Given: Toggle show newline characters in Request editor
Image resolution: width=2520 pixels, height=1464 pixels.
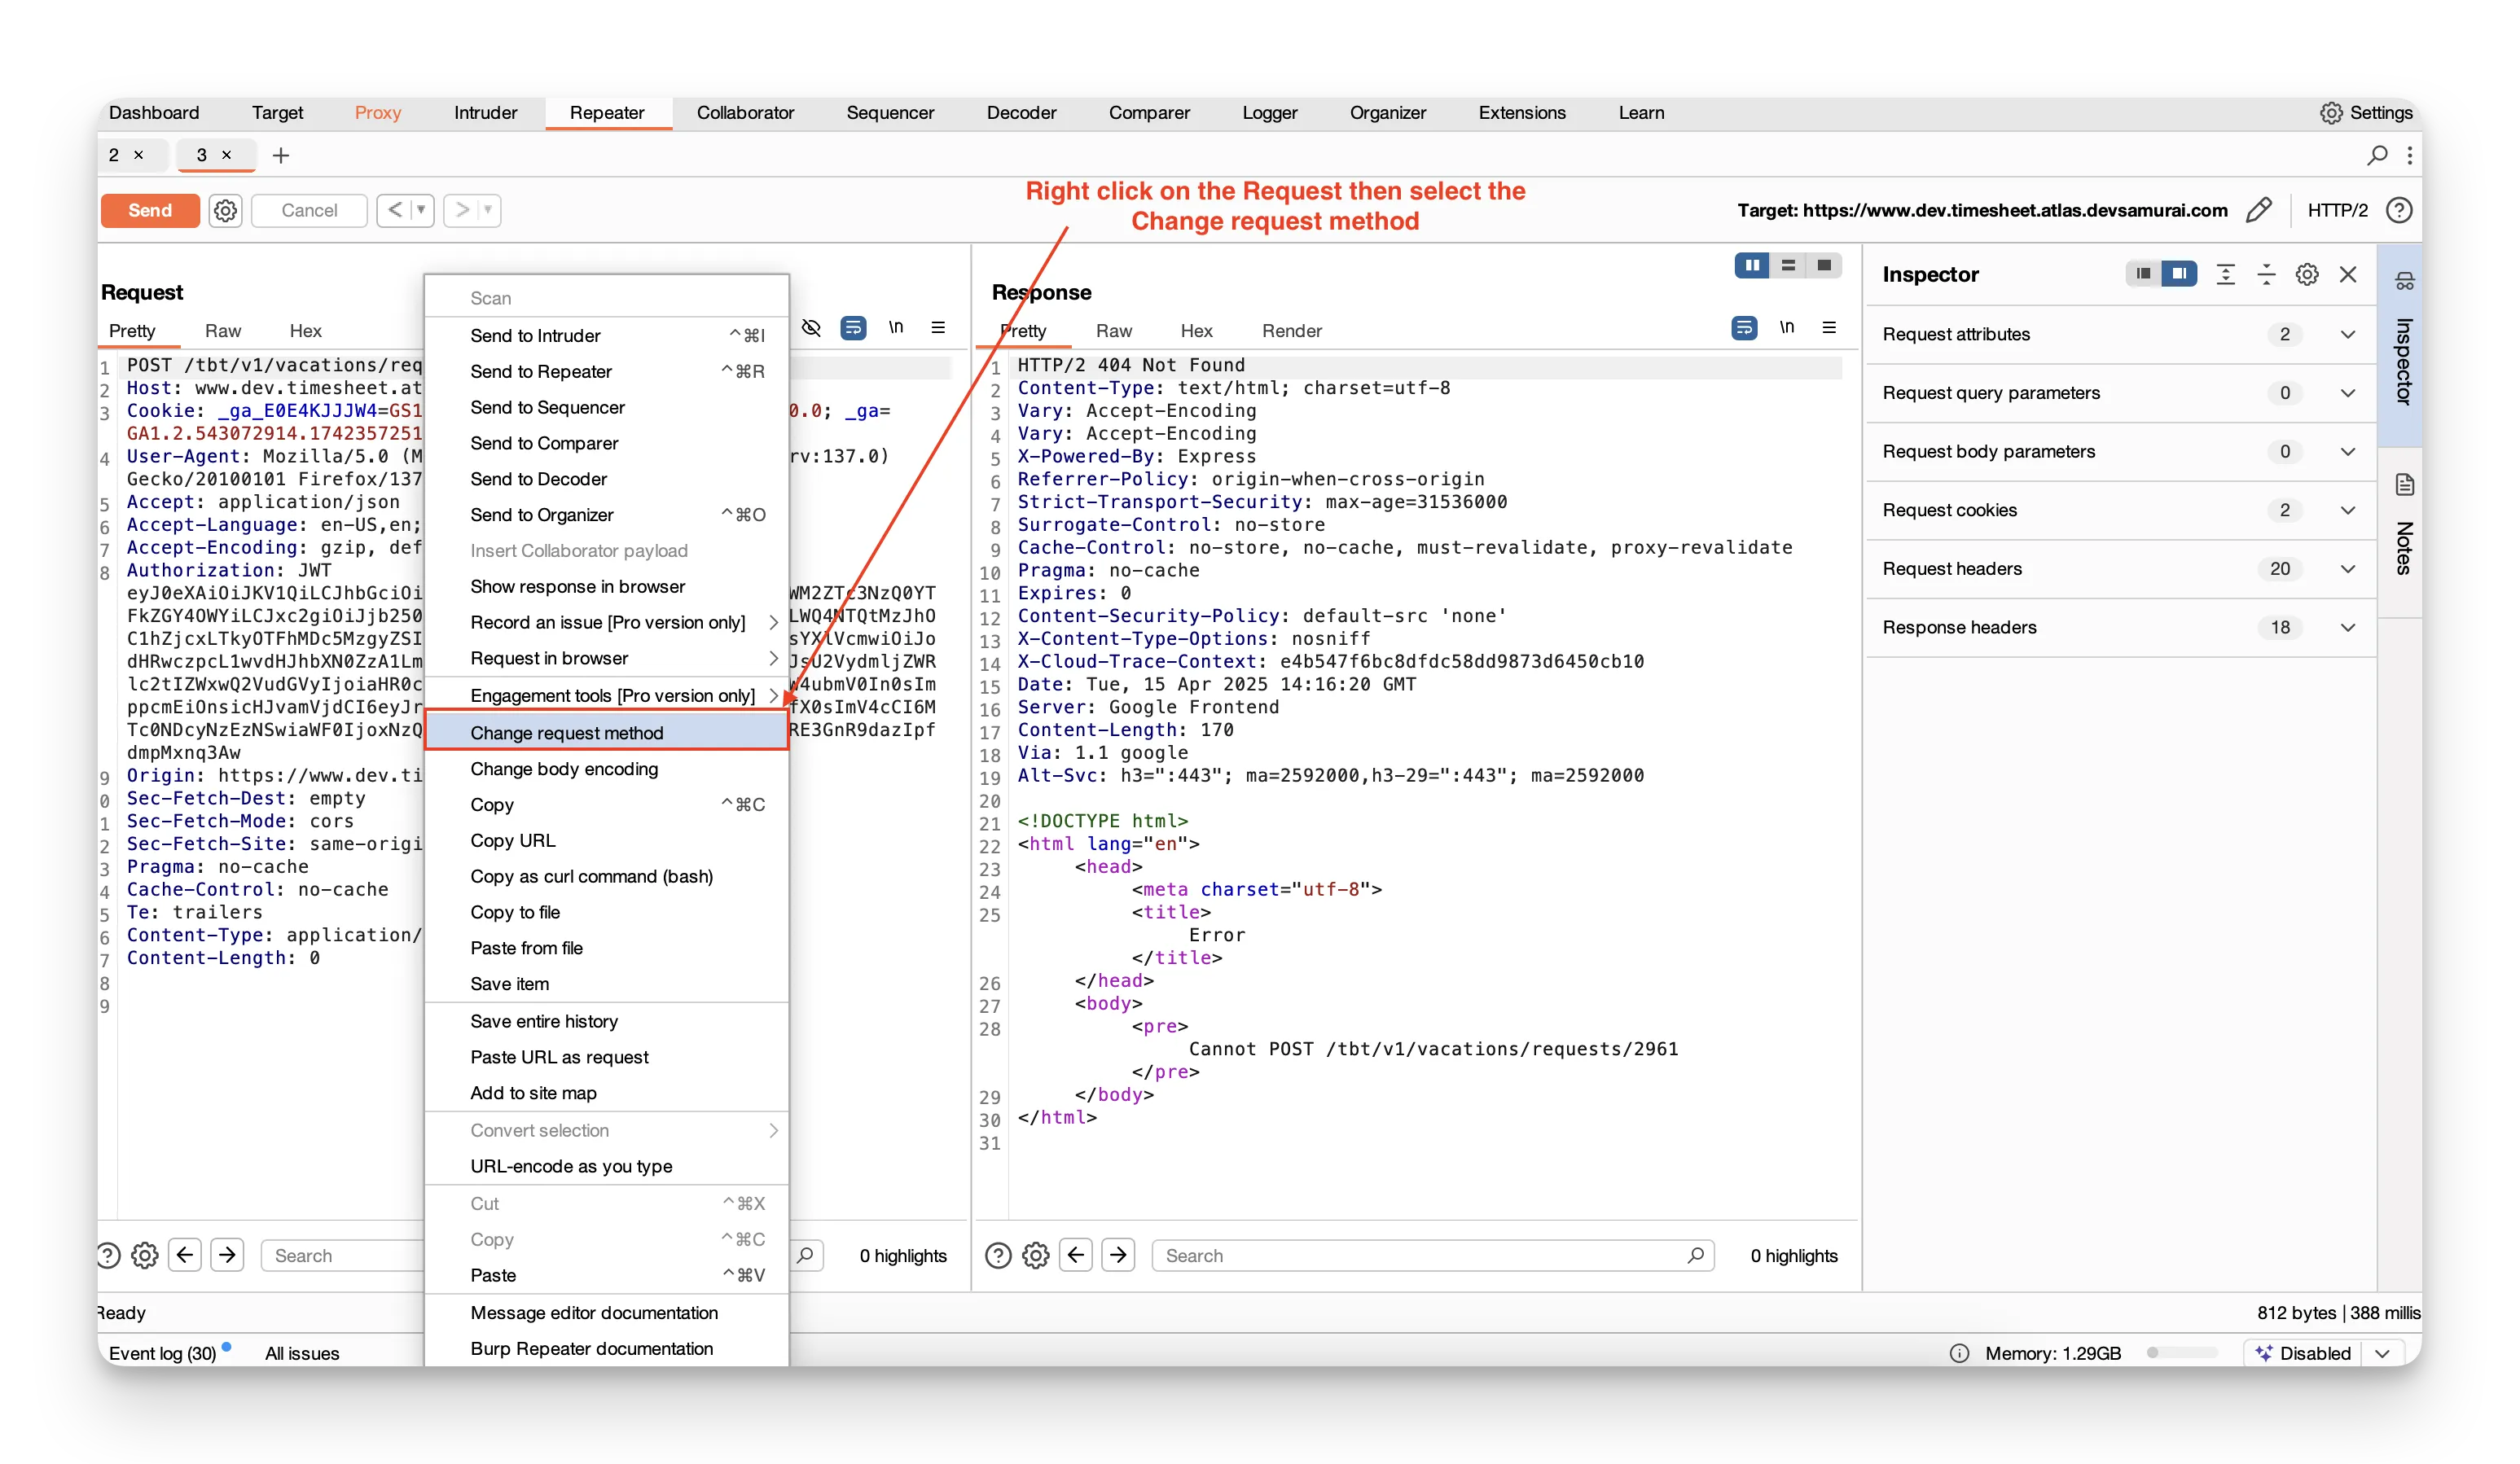Looking at the screenshot, I should point(896,328).
